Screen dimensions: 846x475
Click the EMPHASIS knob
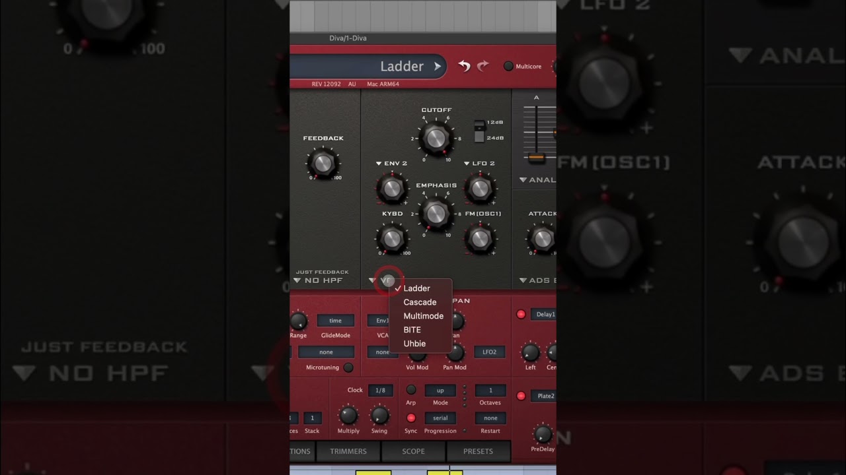pos(436,213)
